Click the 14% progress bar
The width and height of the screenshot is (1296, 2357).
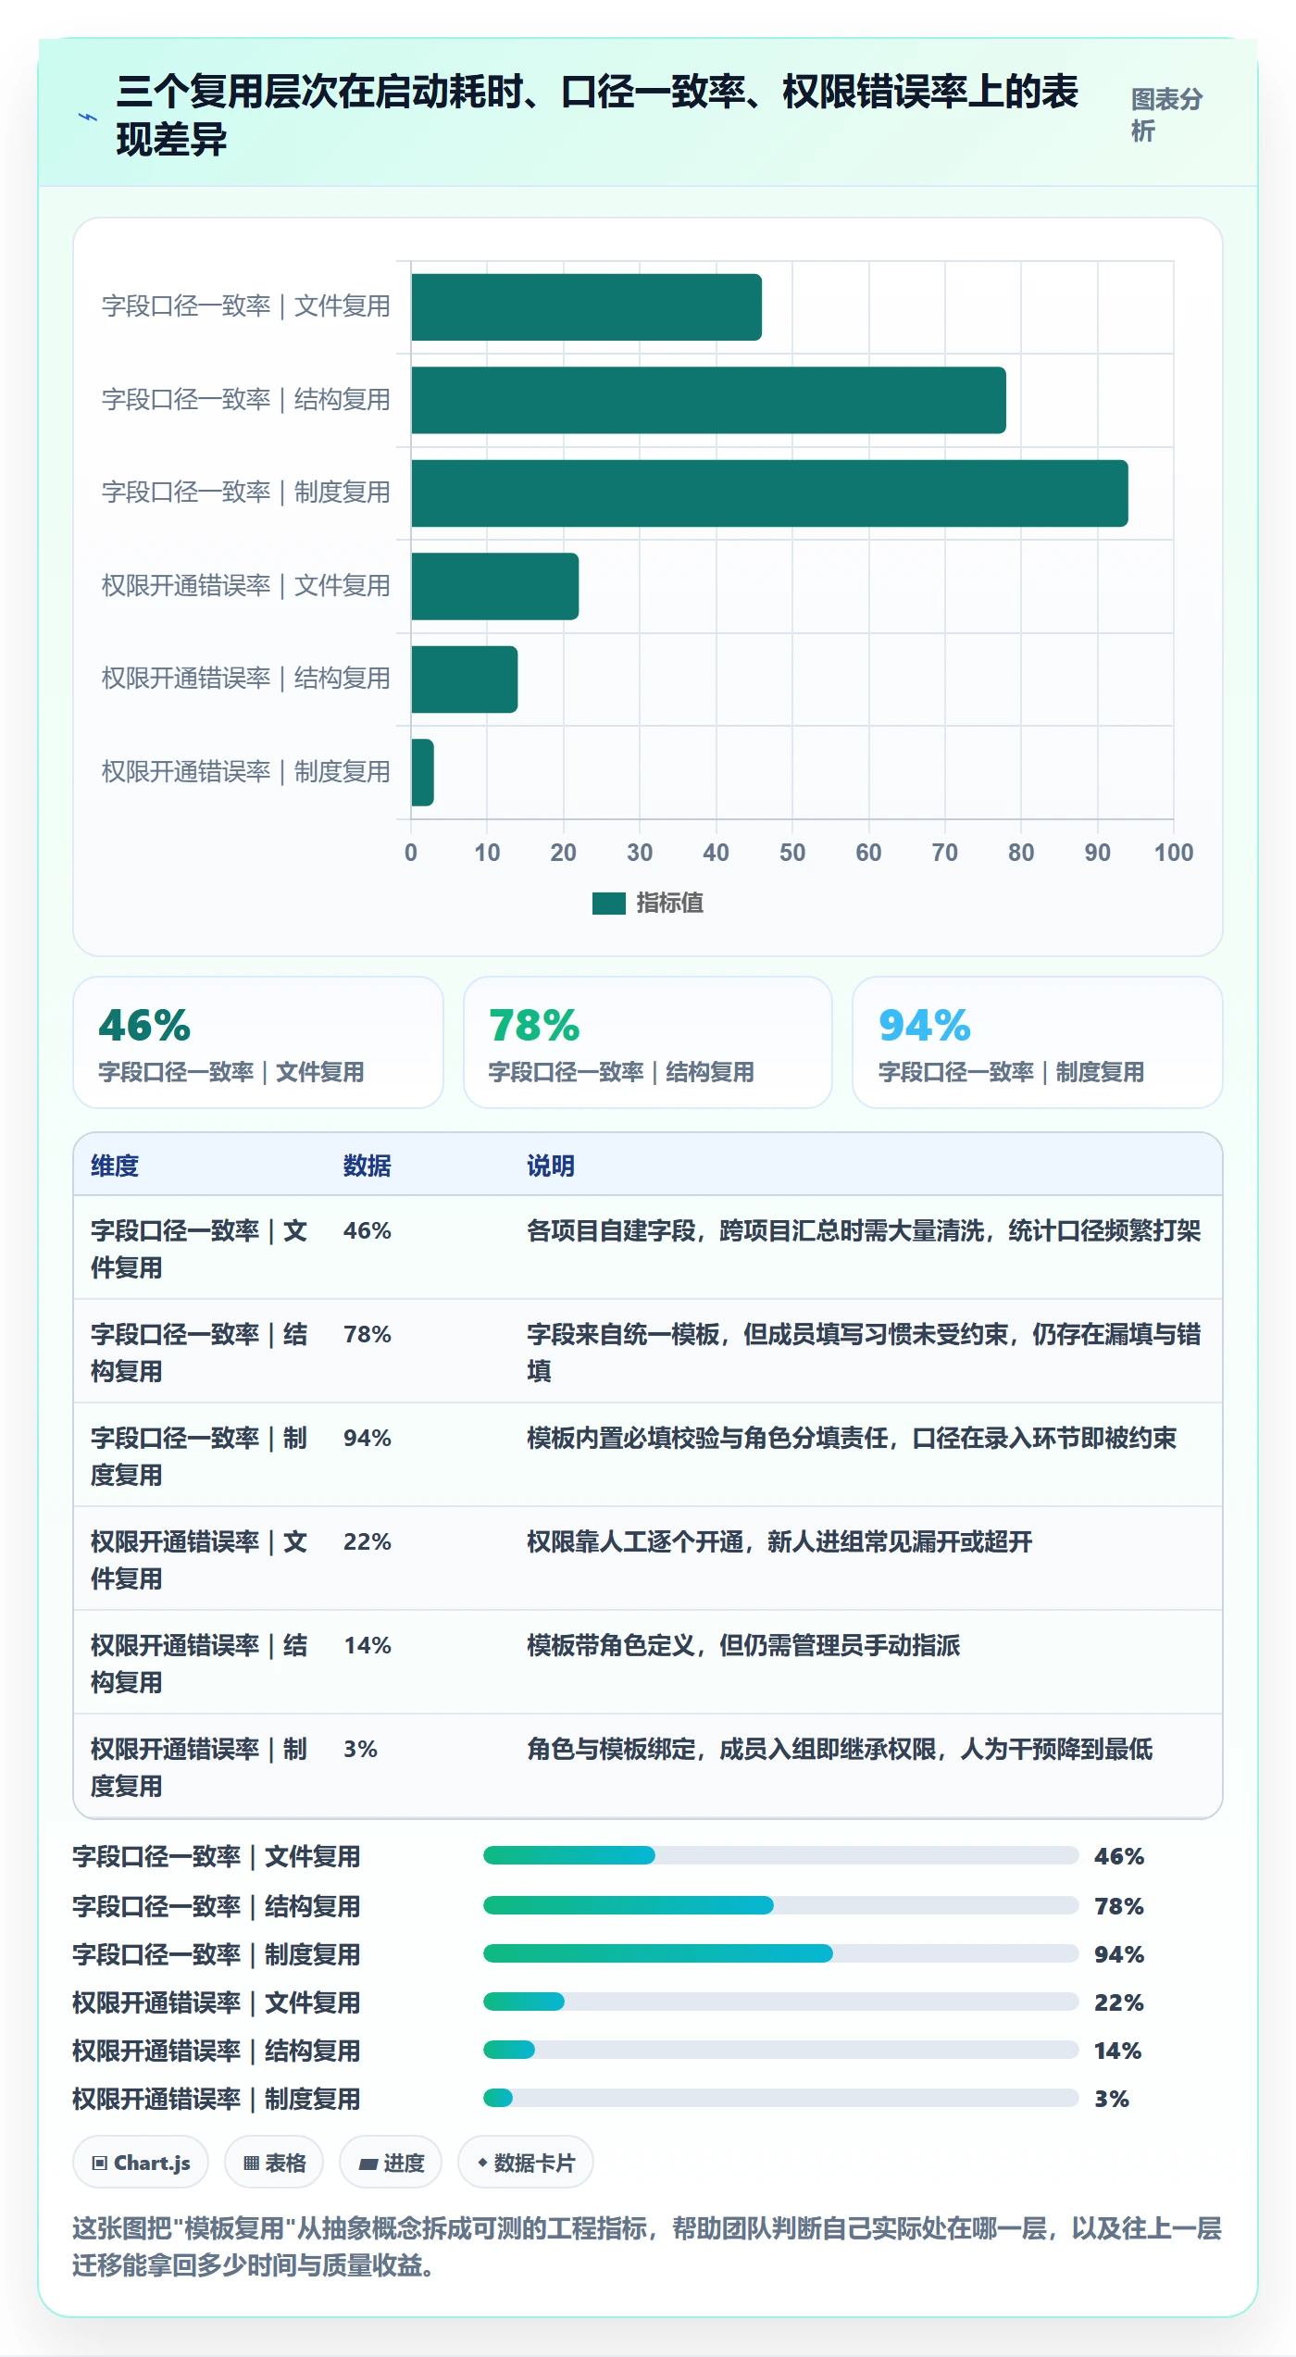click(x=780, y=2050)
